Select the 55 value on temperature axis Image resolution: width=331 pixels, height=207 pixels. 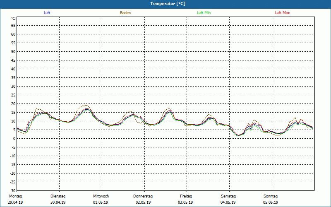pyautogui.click(x=13, y=43)
